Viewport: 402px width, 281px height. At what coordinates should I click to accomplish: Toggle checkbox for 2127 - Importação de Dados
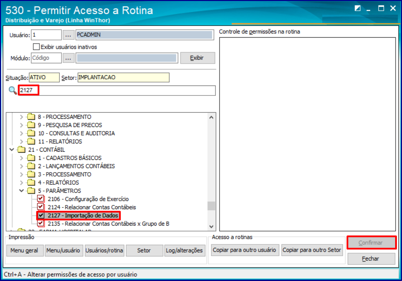41,215
